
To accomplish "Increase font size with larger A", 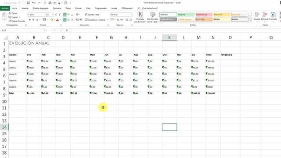I will coord(56,14).
